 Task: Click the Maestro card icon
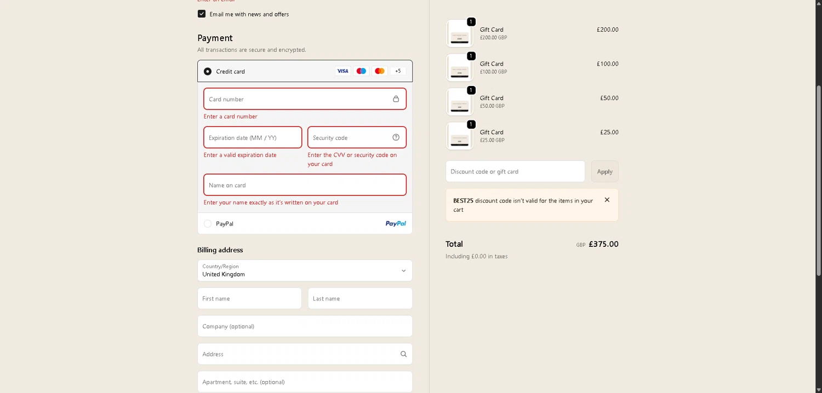point(361,71)
